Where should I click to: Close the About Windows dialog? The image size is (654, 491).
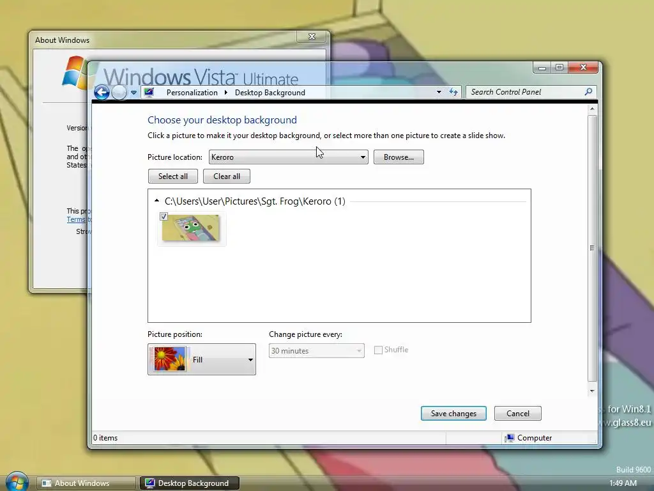pos(312,36)
